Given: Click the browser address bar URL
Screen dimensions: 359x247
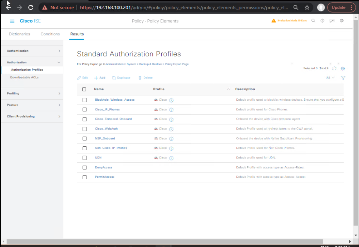Looking at the screenshot, I should tap(184, 7).
